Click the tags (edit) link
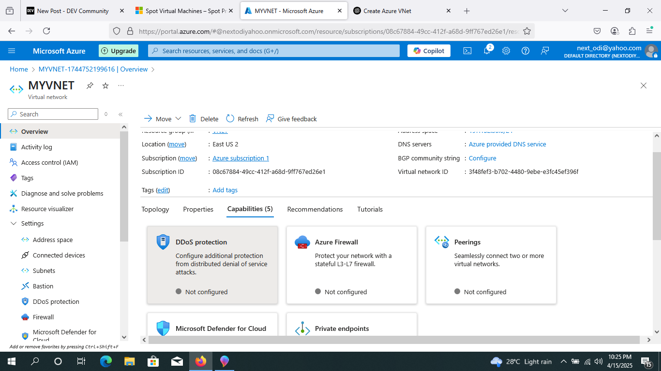 pyautogui.click(x=163, y=190)
